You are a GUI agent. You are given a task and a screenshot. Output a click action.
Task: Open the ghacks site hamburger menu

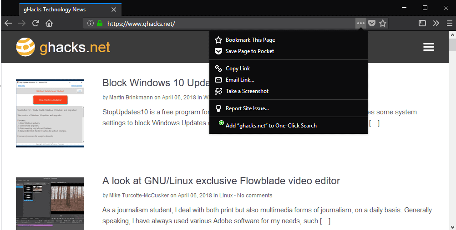click(429, 47)
